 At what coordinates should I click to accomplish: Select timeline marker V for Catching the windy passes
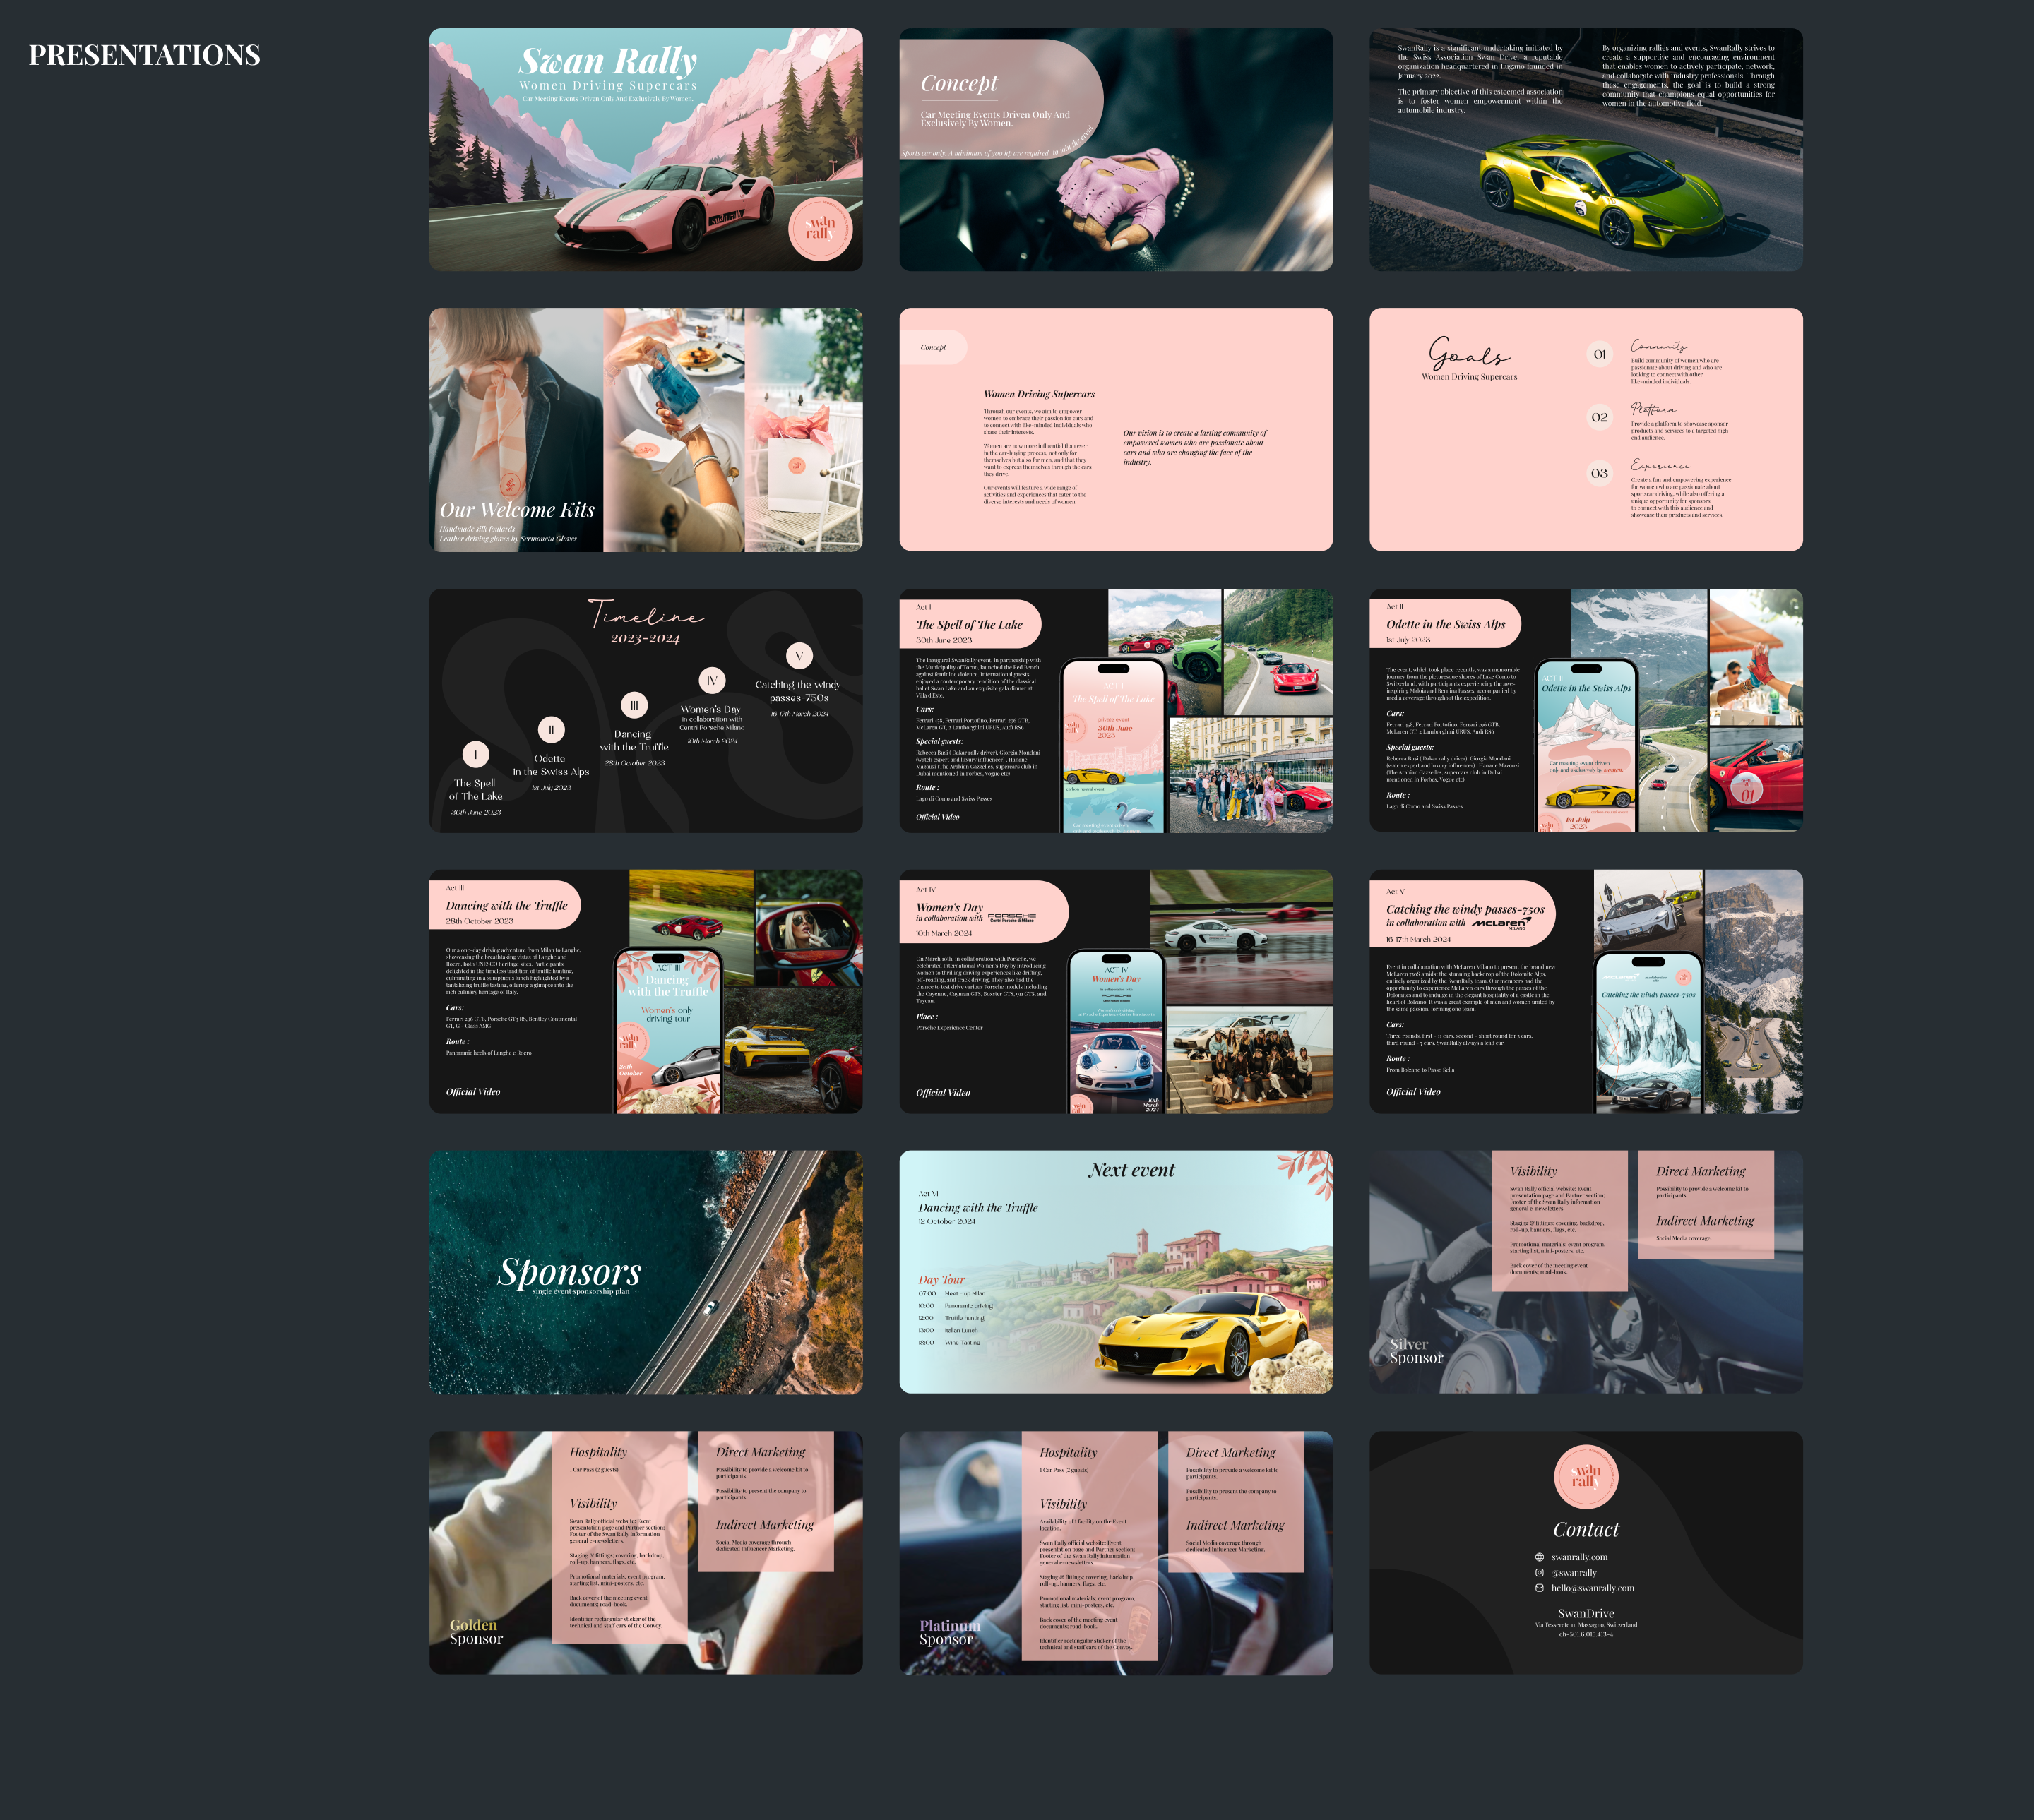798,656
